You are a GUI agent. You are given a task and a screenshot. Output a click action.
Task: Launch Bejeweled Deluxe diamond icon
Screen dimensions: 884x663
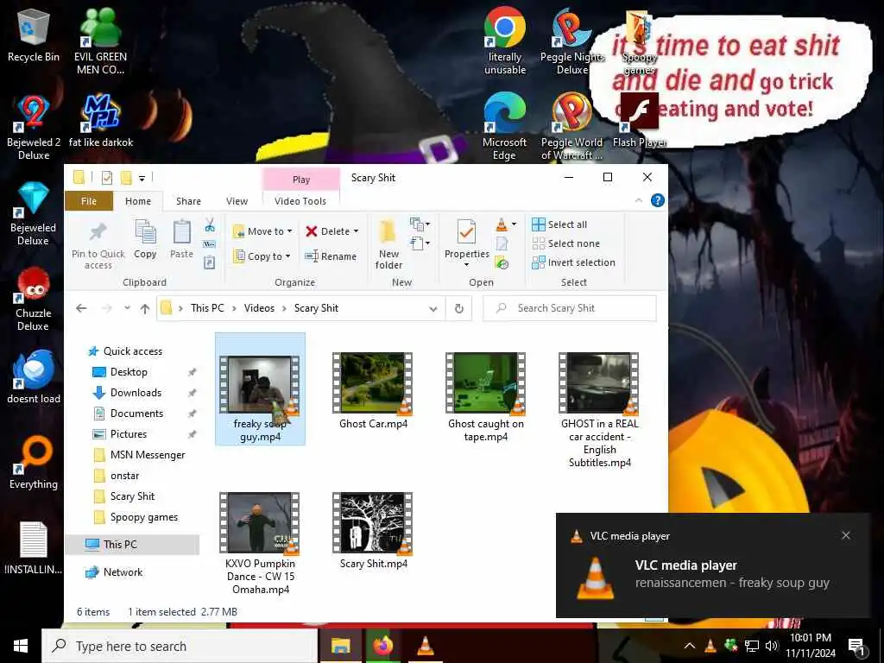click(34, 213)
